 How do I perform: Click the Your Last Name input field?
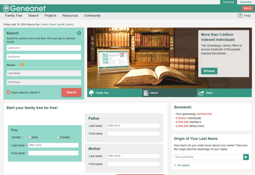click(x=208, y=157)
